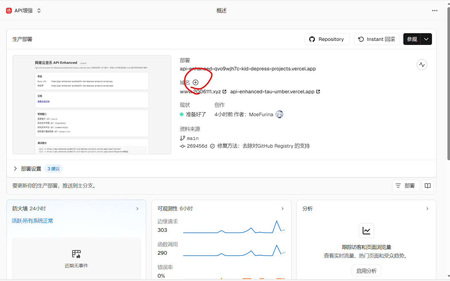Click the scrollbar down arrow

448,276
